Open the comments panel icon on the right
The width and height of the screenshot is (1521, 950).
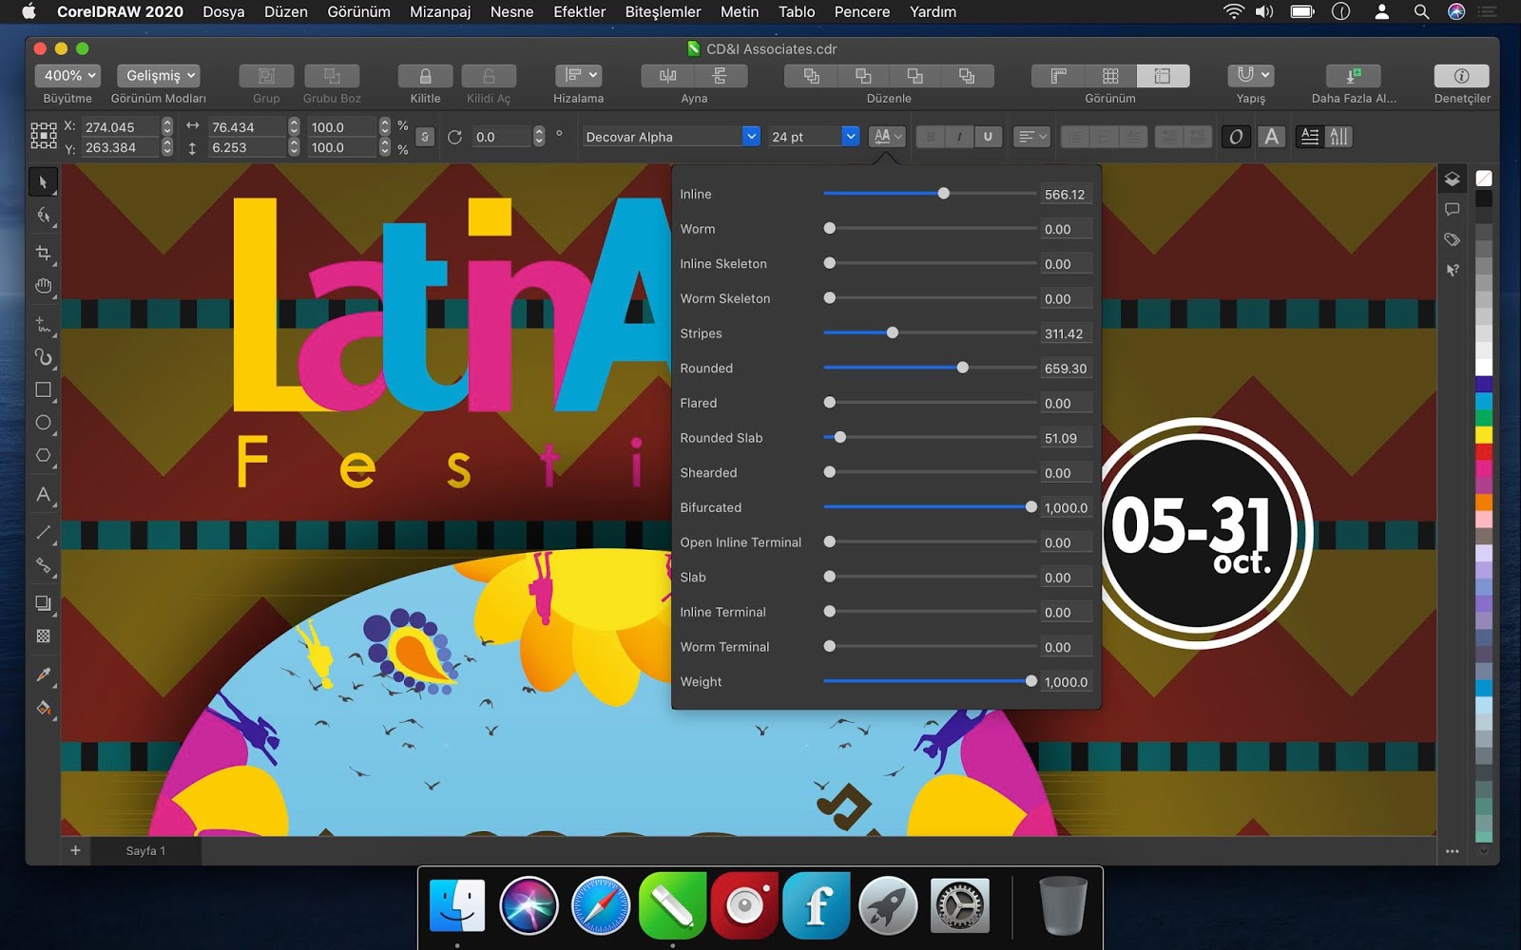click(x=1452, y=209)
